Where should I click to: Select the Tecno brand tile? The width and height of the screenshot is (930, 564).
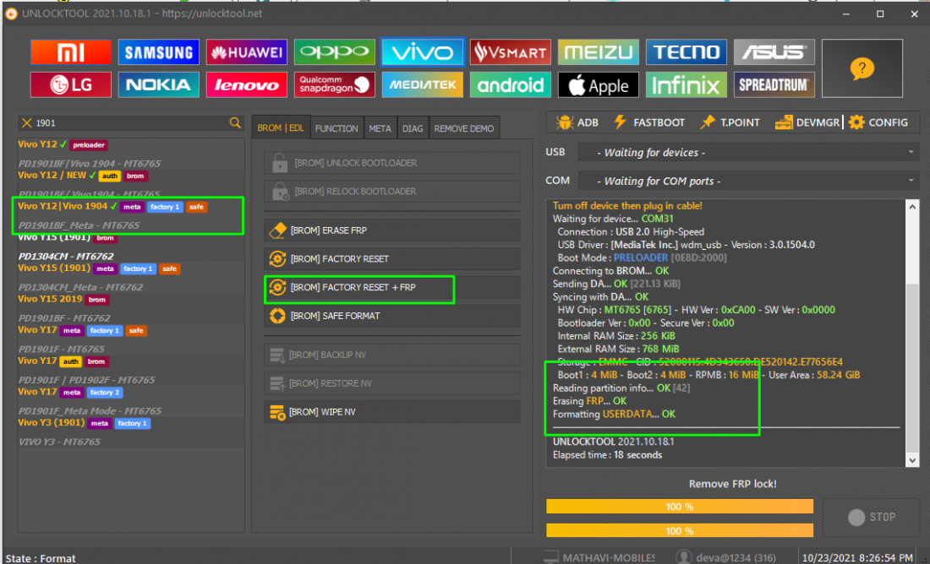click(687, 52)
